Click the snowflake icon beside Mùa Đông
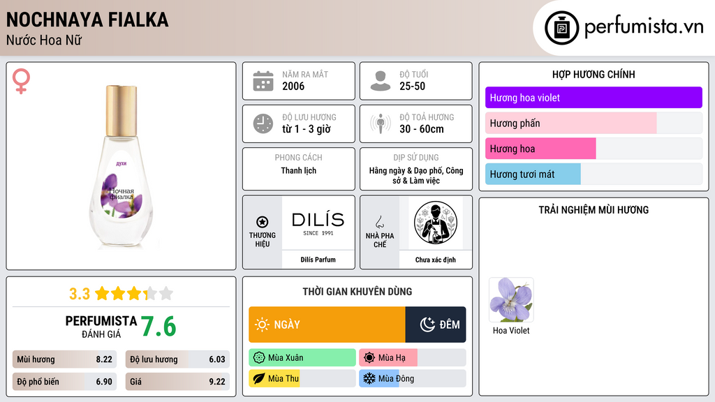715x402 pixels. click(369, 378)
